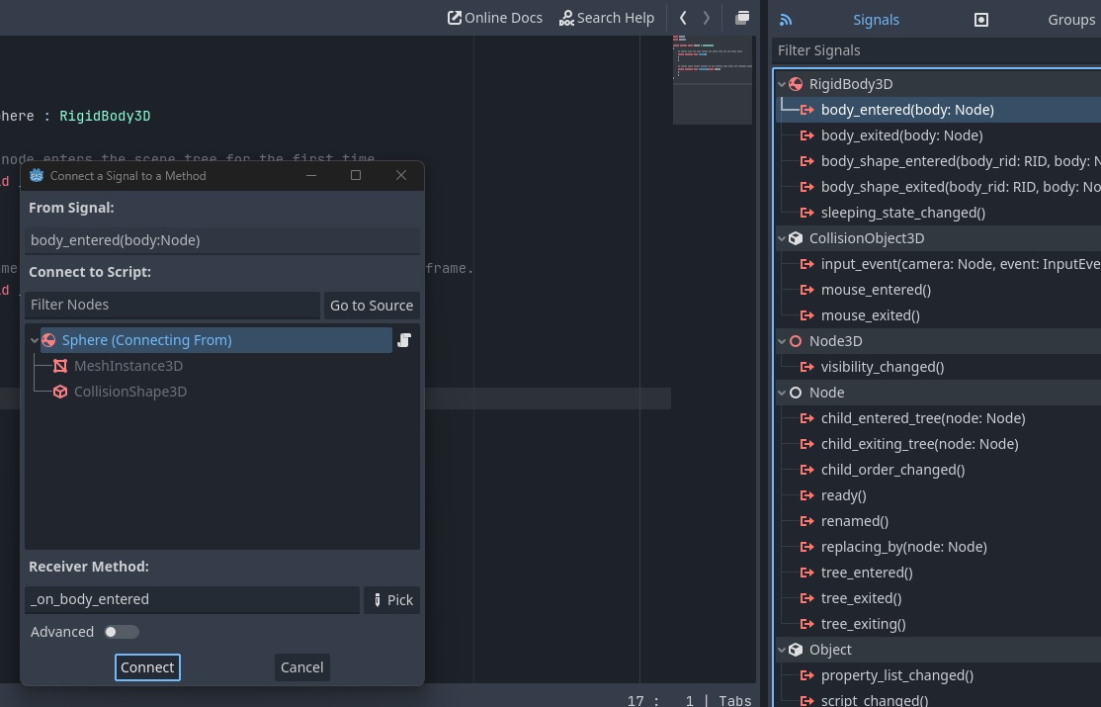Click the script panel toggle icon near Search Help
The height and width of the screenshot is (707, 1101).
click(x=742, y=17)
